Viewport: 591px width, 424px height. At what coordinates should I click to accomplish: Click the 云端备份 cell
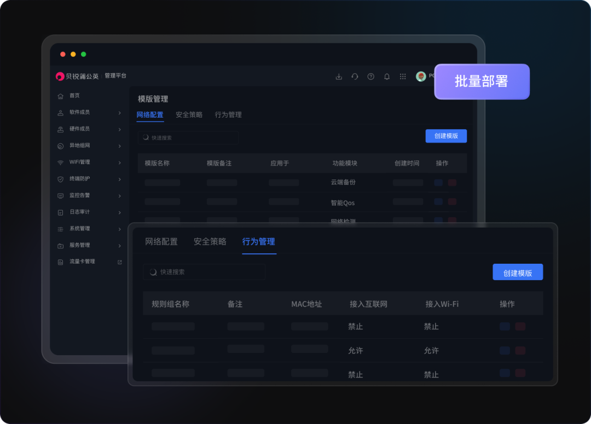coord(343,182)
